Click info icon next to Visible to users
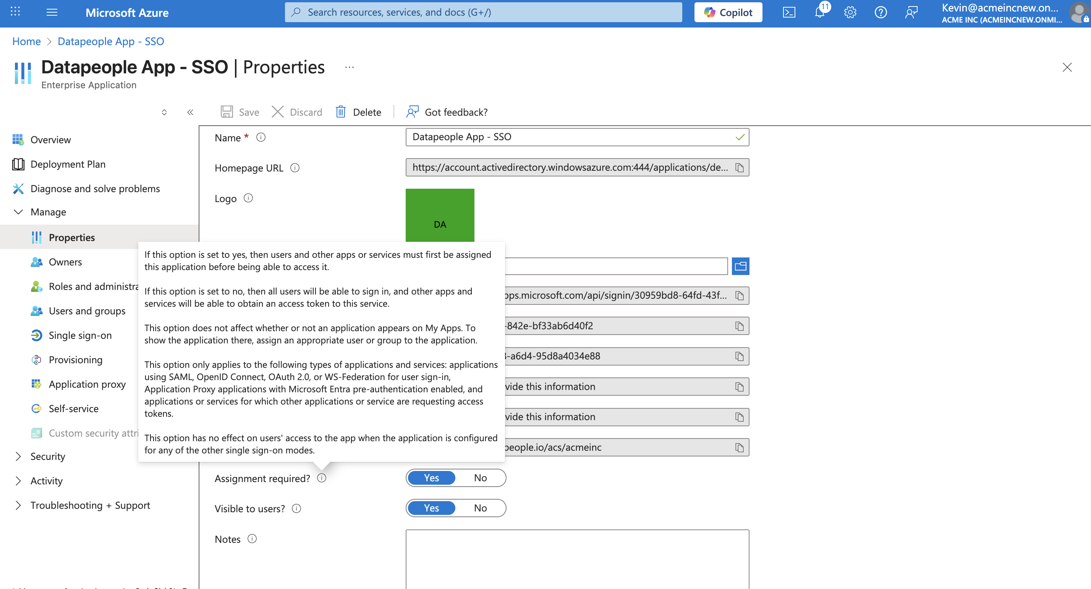 point(296,508)
